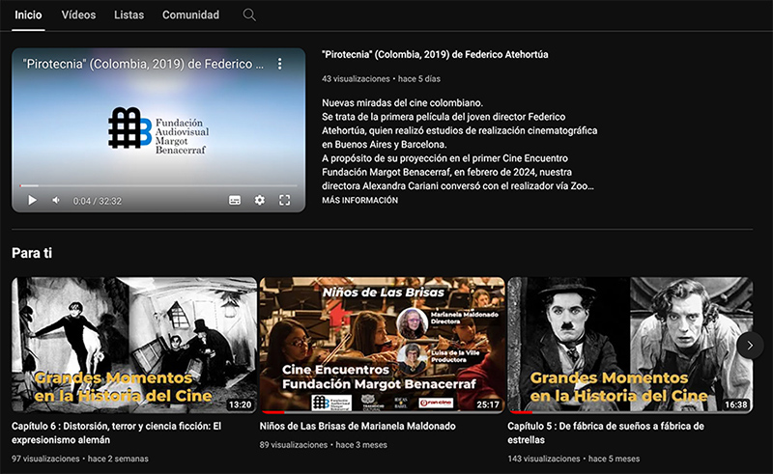Click the 13:20 duration badge

[240, 404]
